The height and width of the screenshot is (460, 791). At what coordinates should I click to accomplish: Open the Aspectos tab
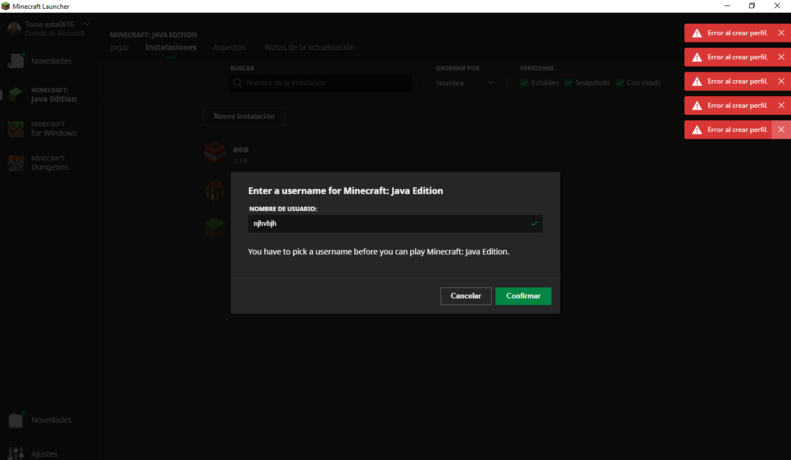pos(229,47)
